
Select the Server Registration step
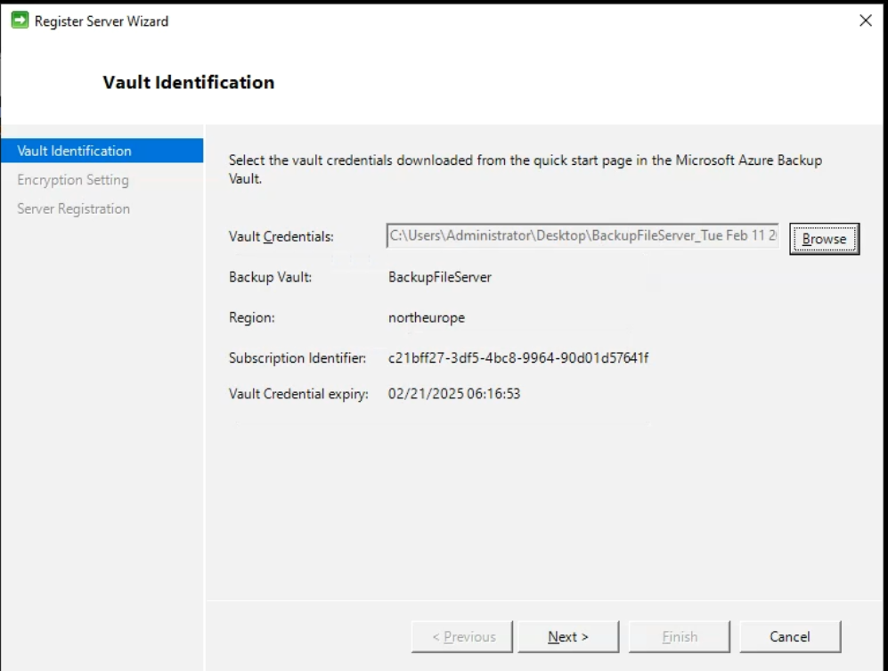pyautogui.click(x=74, y=209)
